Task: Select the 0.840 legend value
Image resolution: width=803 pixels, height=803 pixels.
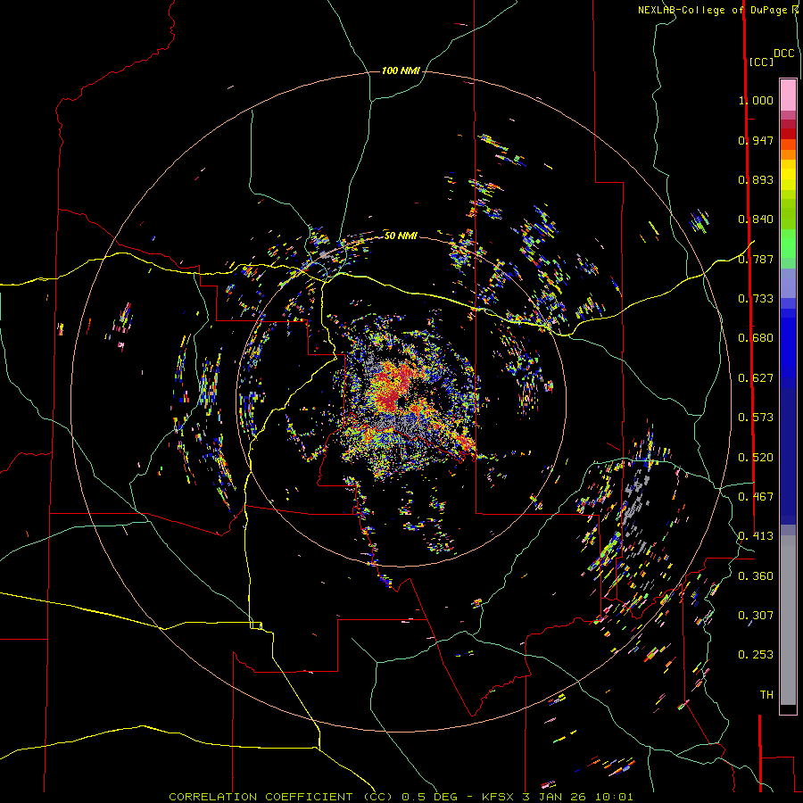Action: pos(756,219)
